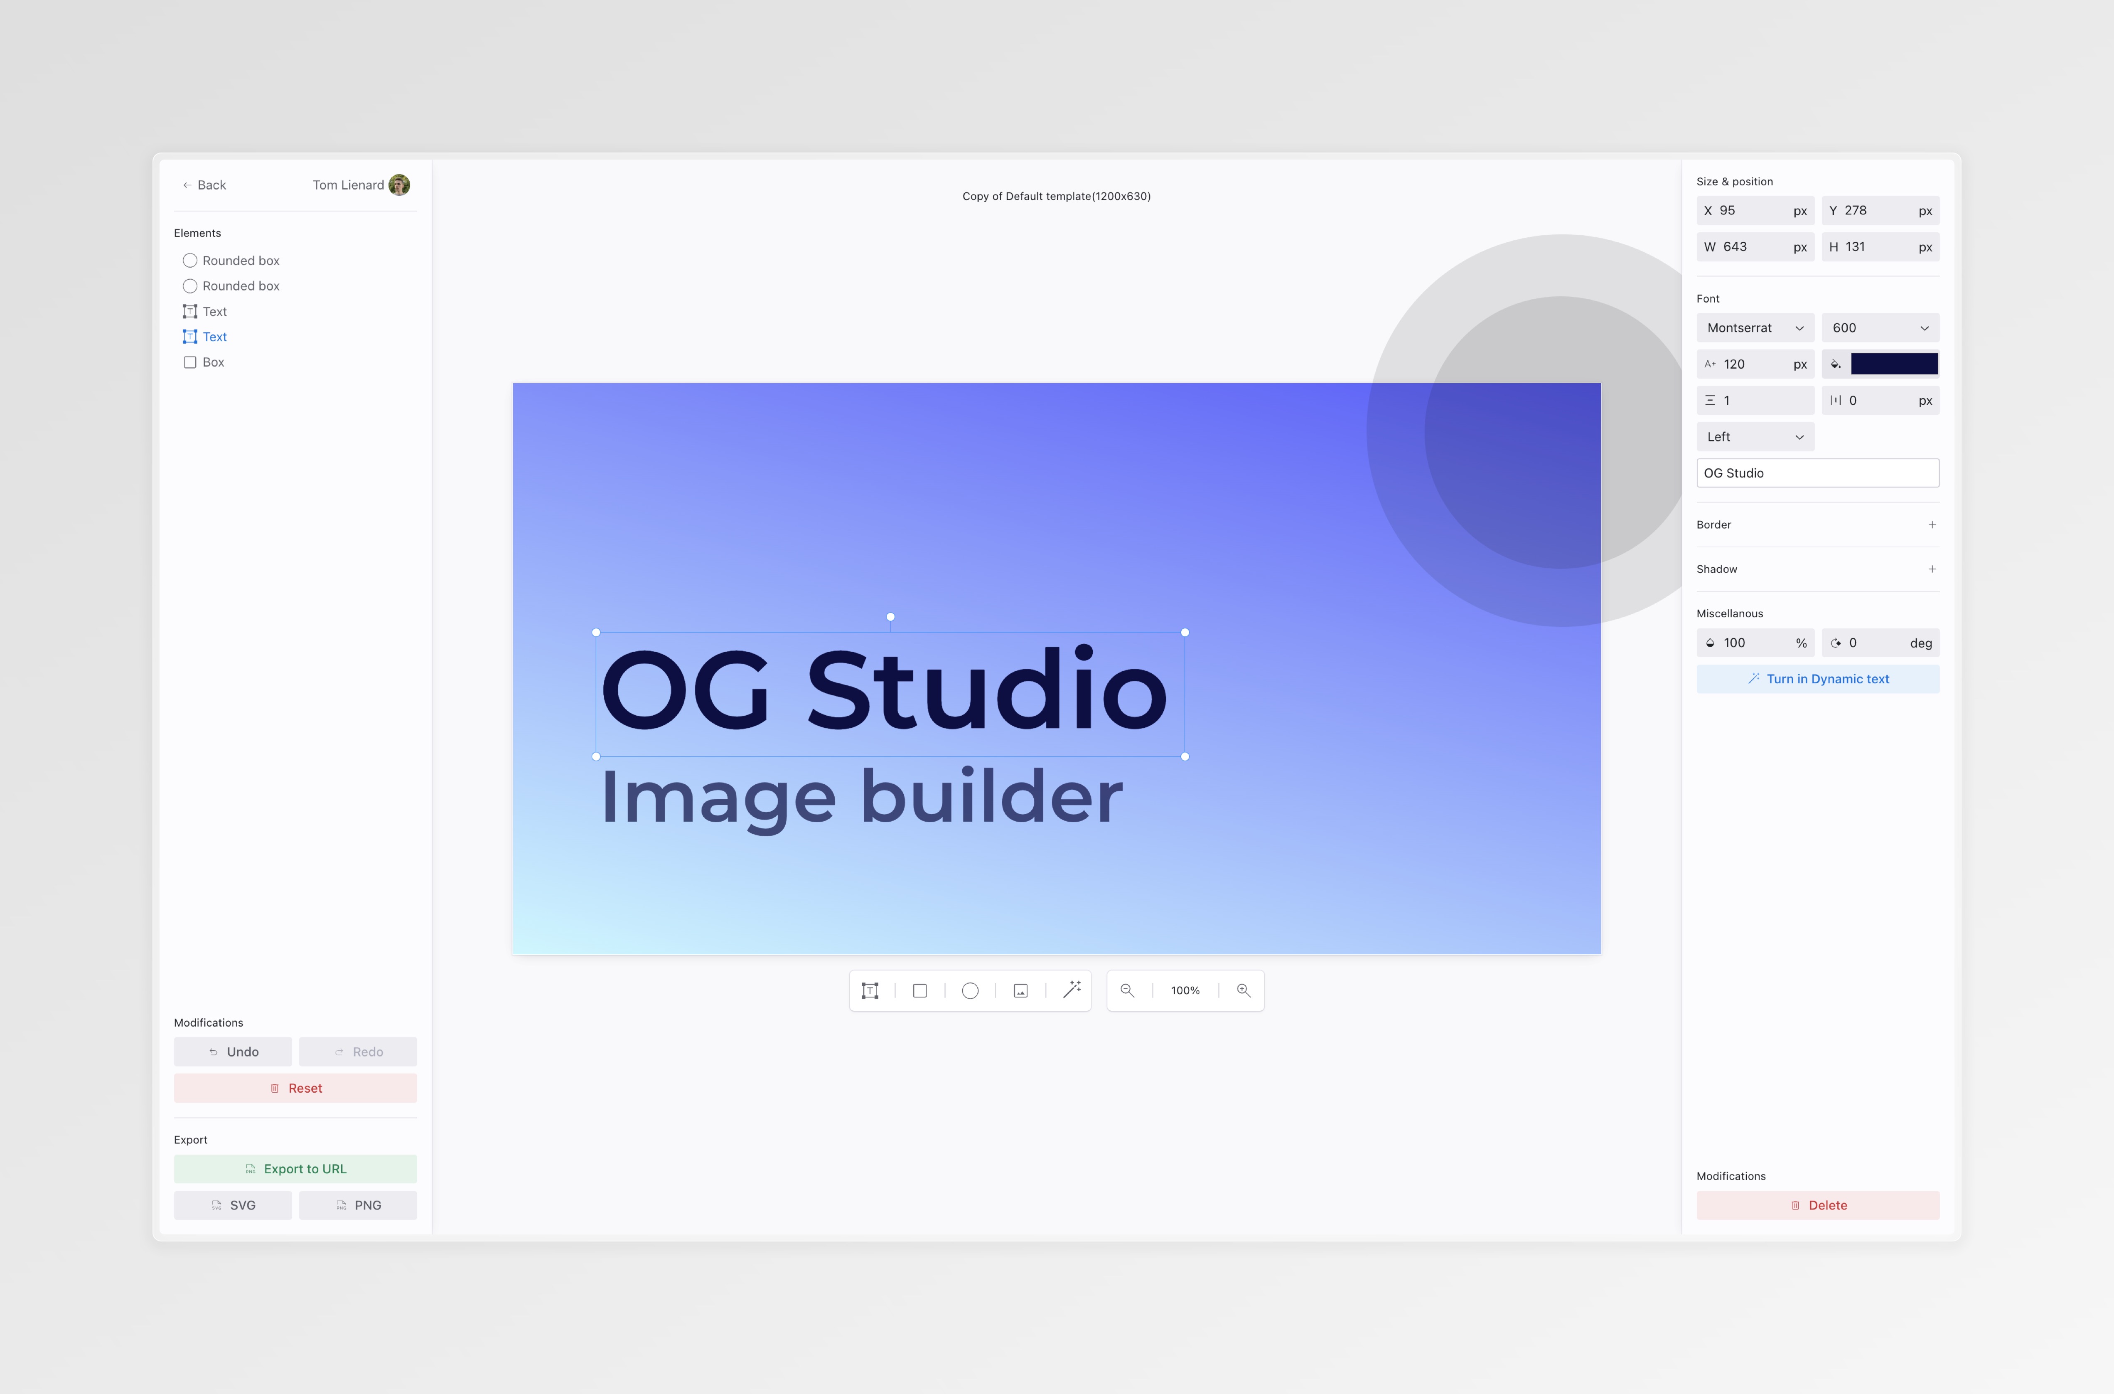Screen dimensions: 2114x1394
Task: Delete the selected element
Action: coord(1817,1206)
